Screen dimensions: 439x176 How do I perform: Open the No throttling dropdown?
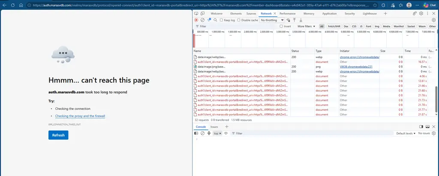point(272,20)
